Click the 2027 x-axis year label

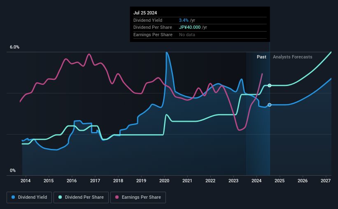326,181
